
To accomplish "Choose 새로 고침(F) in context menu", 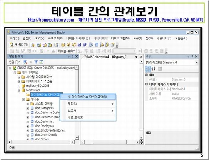I will tap(88, 118).
